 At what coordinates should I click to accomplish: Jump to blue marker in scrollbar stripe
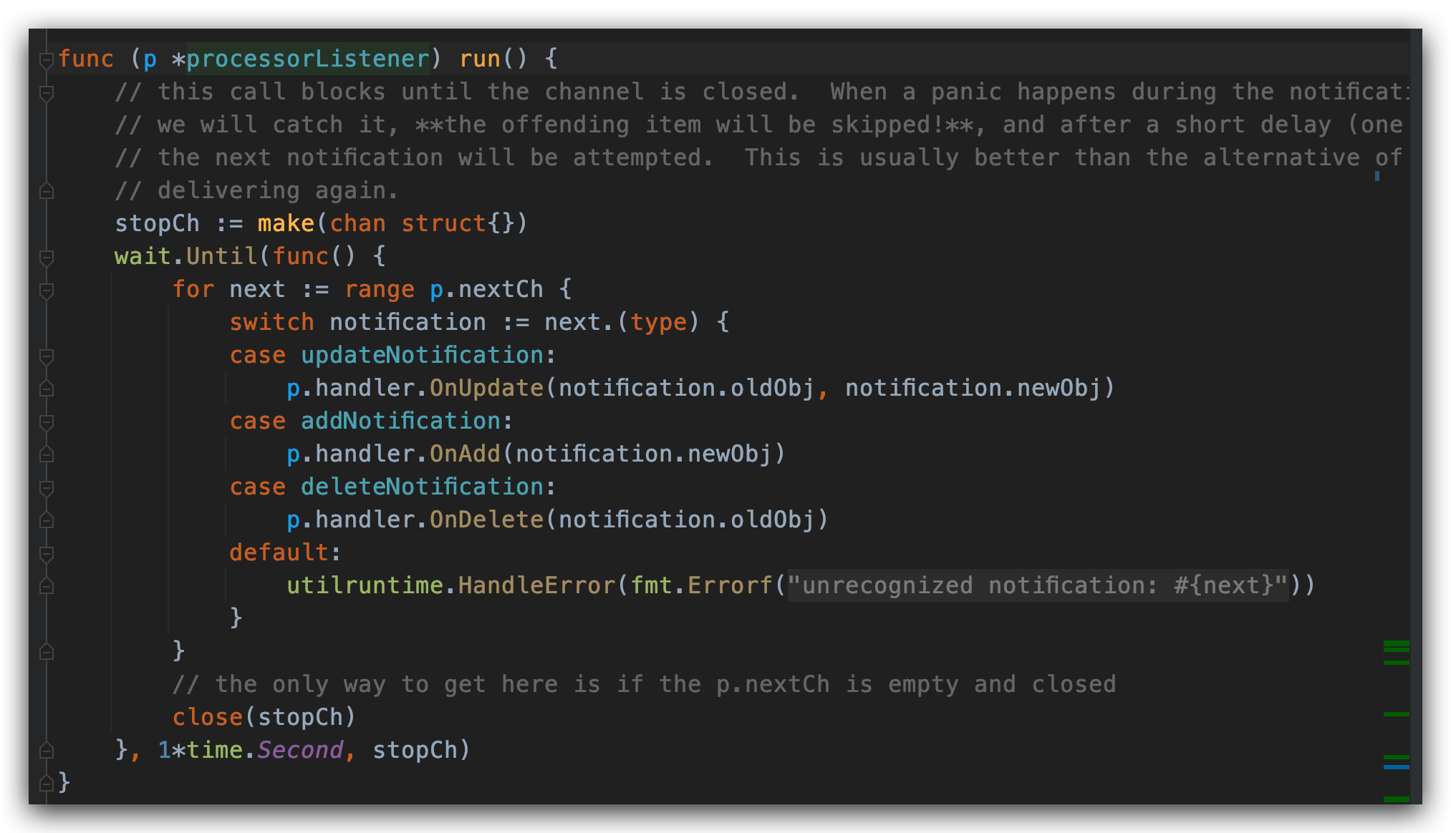point(1396,766)
